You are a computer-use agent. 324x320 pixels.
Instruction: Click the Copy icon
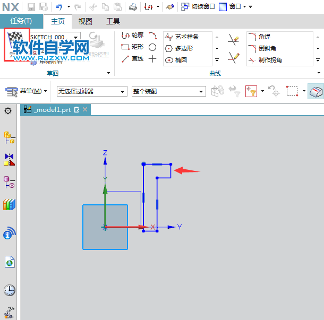(105, 7)
